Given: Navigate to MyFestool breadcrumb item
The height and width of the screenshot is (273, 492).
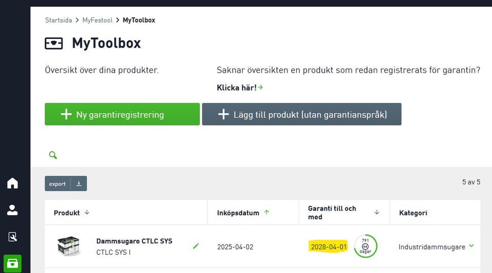Looking at the screenshot, I should click(x=97, y=20).
